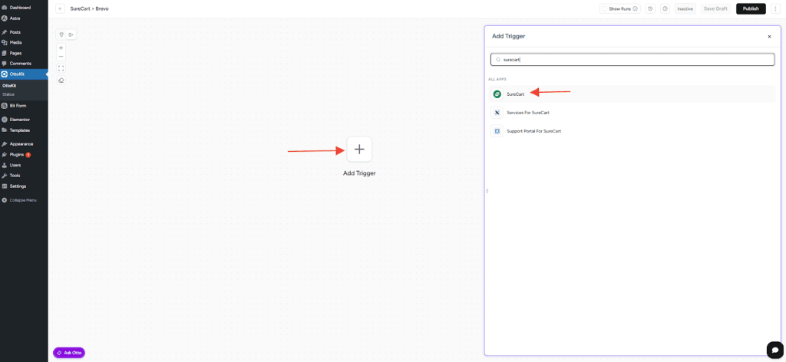Open the chat bubble support widget
This screenshot has height=362, width=786.
[775, 349]
